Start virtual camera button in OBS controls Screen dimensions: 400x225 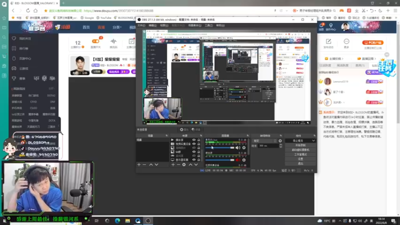pyautogui.click(x=300, y=149)
